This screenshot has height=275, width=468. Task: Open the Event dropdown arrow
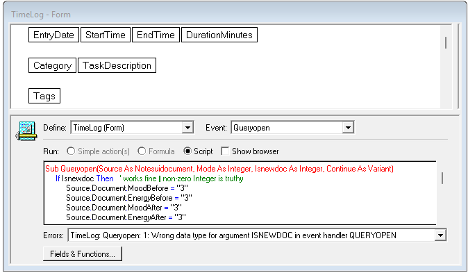tap(348, 128)
